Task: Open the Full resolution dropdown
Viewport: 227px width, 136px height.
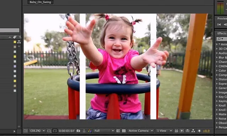Action: pyautogui.click(x=104, y=131)
